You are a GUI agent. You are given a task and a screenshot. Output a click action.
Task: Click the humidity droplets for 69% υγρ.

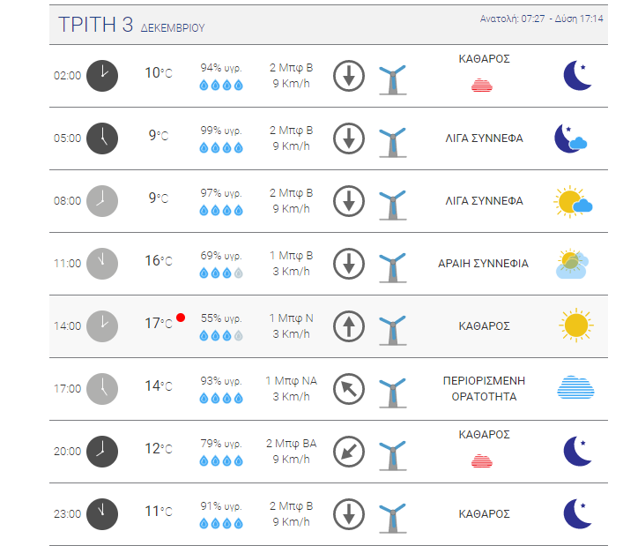[x=221, y=273]
